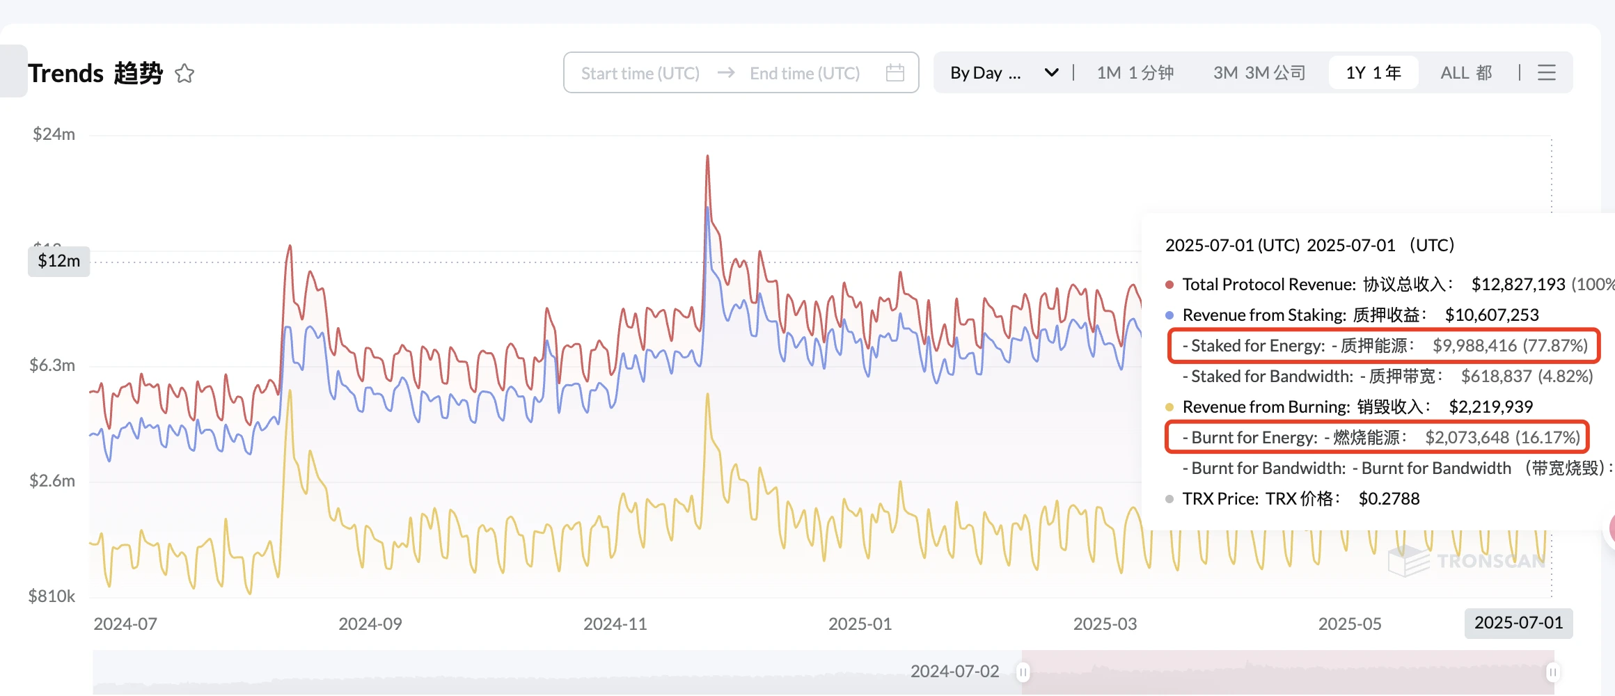Open the calendar date picker icon
The height and width of the screenshot is (696, 1615).
click(895, 72)
